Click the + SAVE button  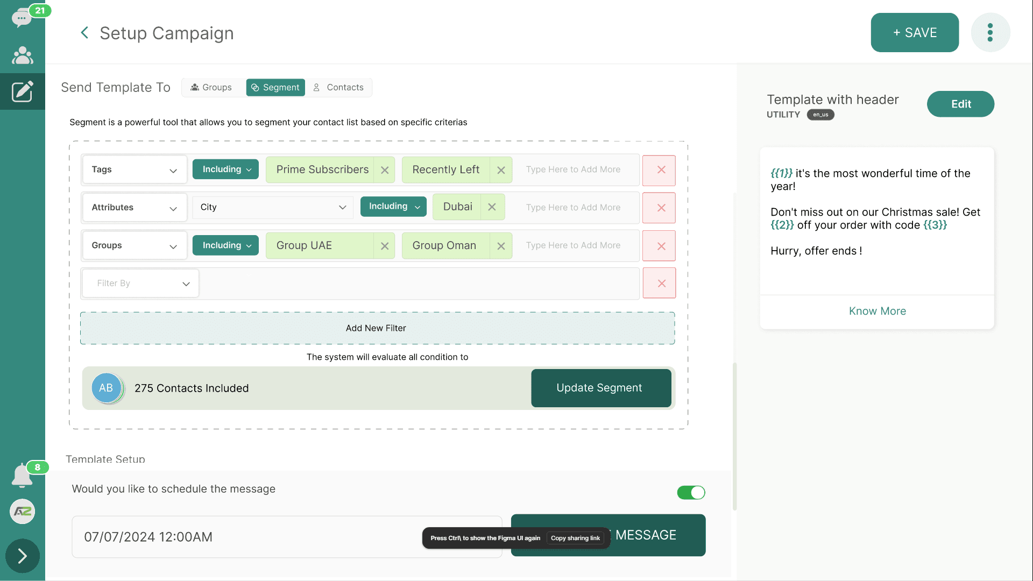tap(915, 32)
